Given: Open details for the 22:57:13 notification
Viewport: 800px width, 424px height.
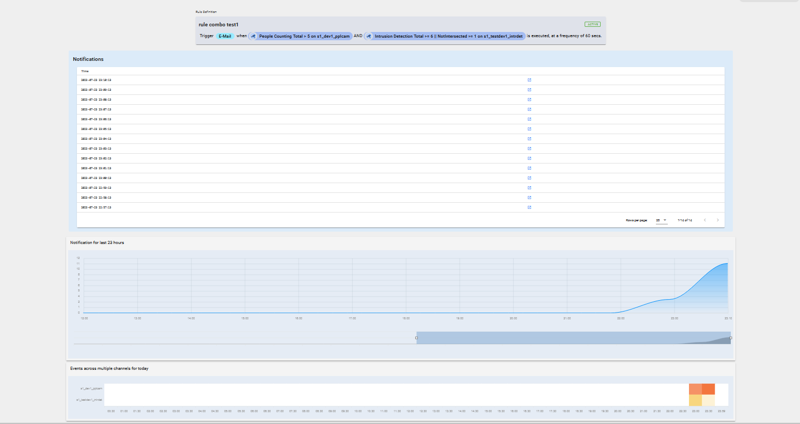Looking at the screenshot, I should coord(529,207).
